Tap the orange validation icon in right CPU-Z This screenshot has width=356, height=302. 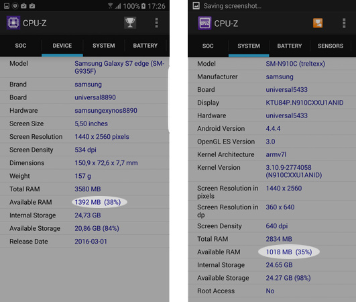[x=318, y=23]
